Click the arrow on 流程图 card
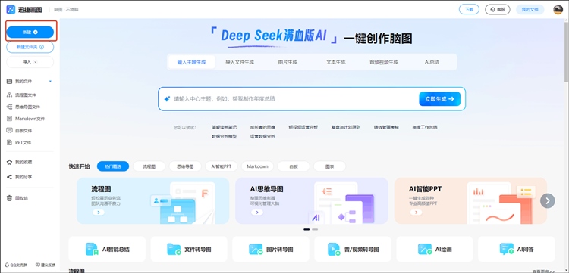 99,213
